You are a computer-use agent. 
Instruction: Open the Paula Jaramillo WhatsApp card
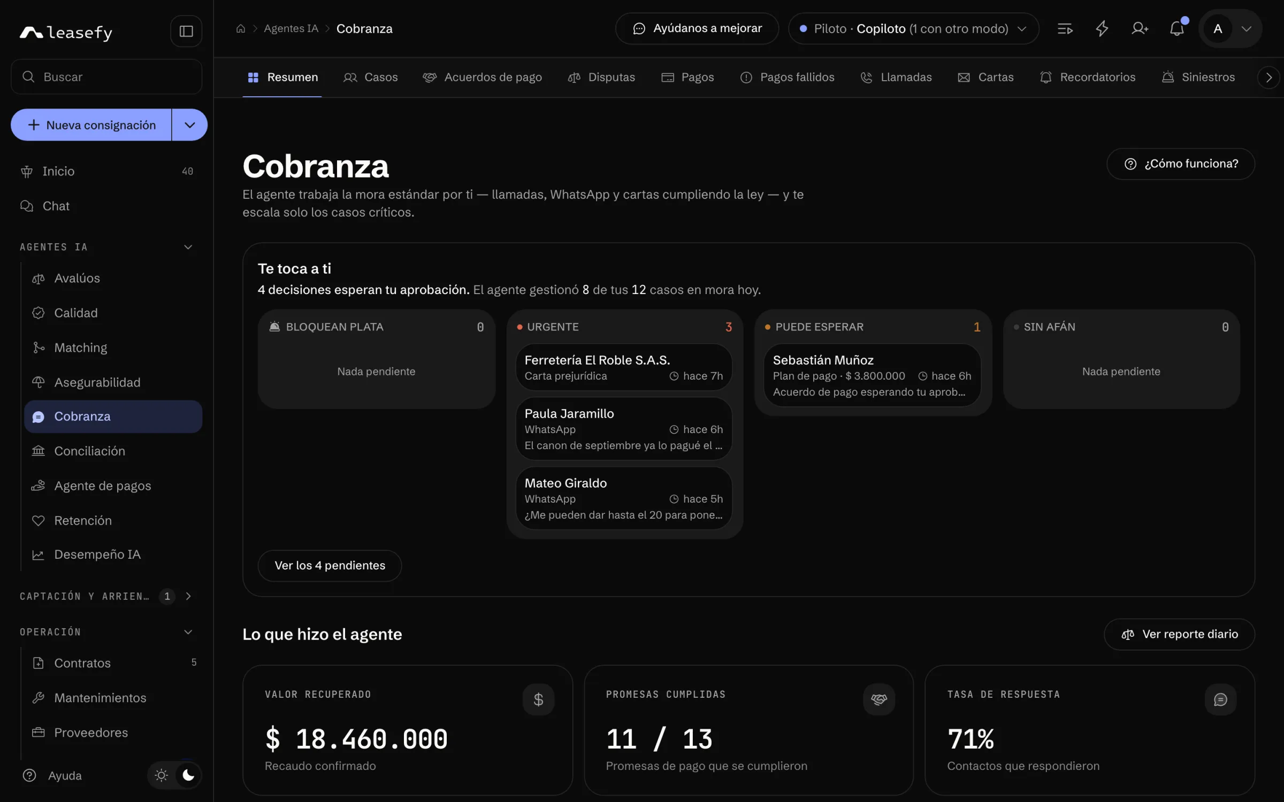[x=624, y=429]
